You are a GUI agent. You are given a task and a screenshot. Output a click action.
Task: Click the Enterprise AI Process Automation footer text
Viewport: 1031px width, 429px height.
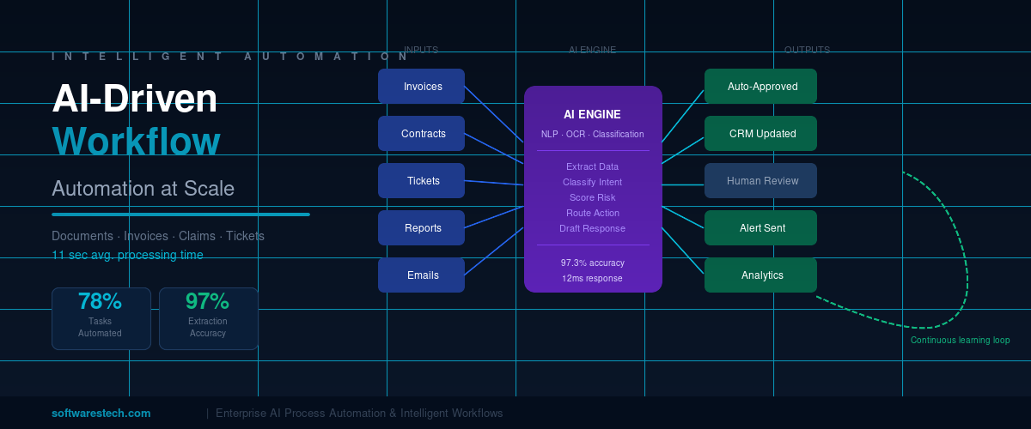[359, 413]
